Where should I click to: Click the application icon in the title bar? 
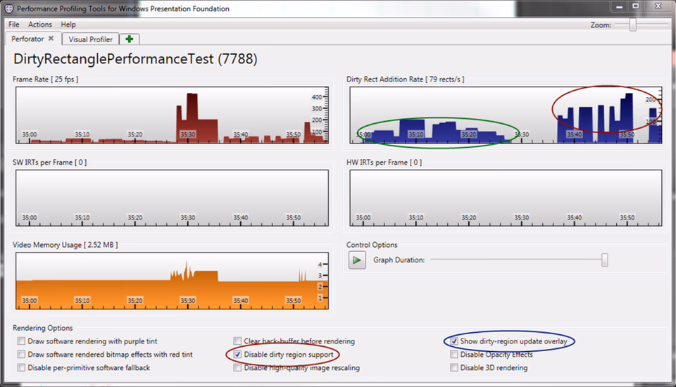(8, 8)
